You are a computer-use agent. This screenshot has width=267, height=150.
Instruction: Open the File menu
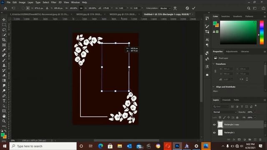click(x=8, y=2)
